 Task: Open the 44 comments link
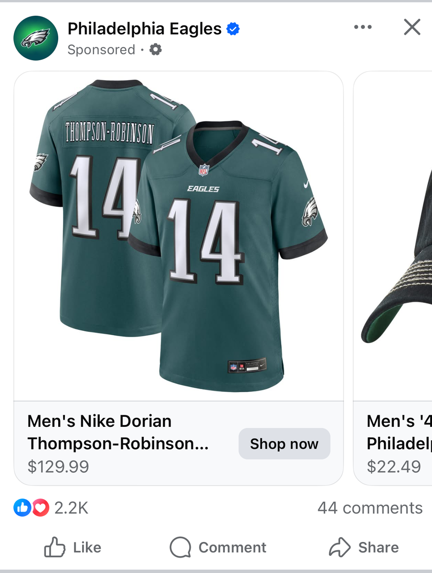click(370, 508)
